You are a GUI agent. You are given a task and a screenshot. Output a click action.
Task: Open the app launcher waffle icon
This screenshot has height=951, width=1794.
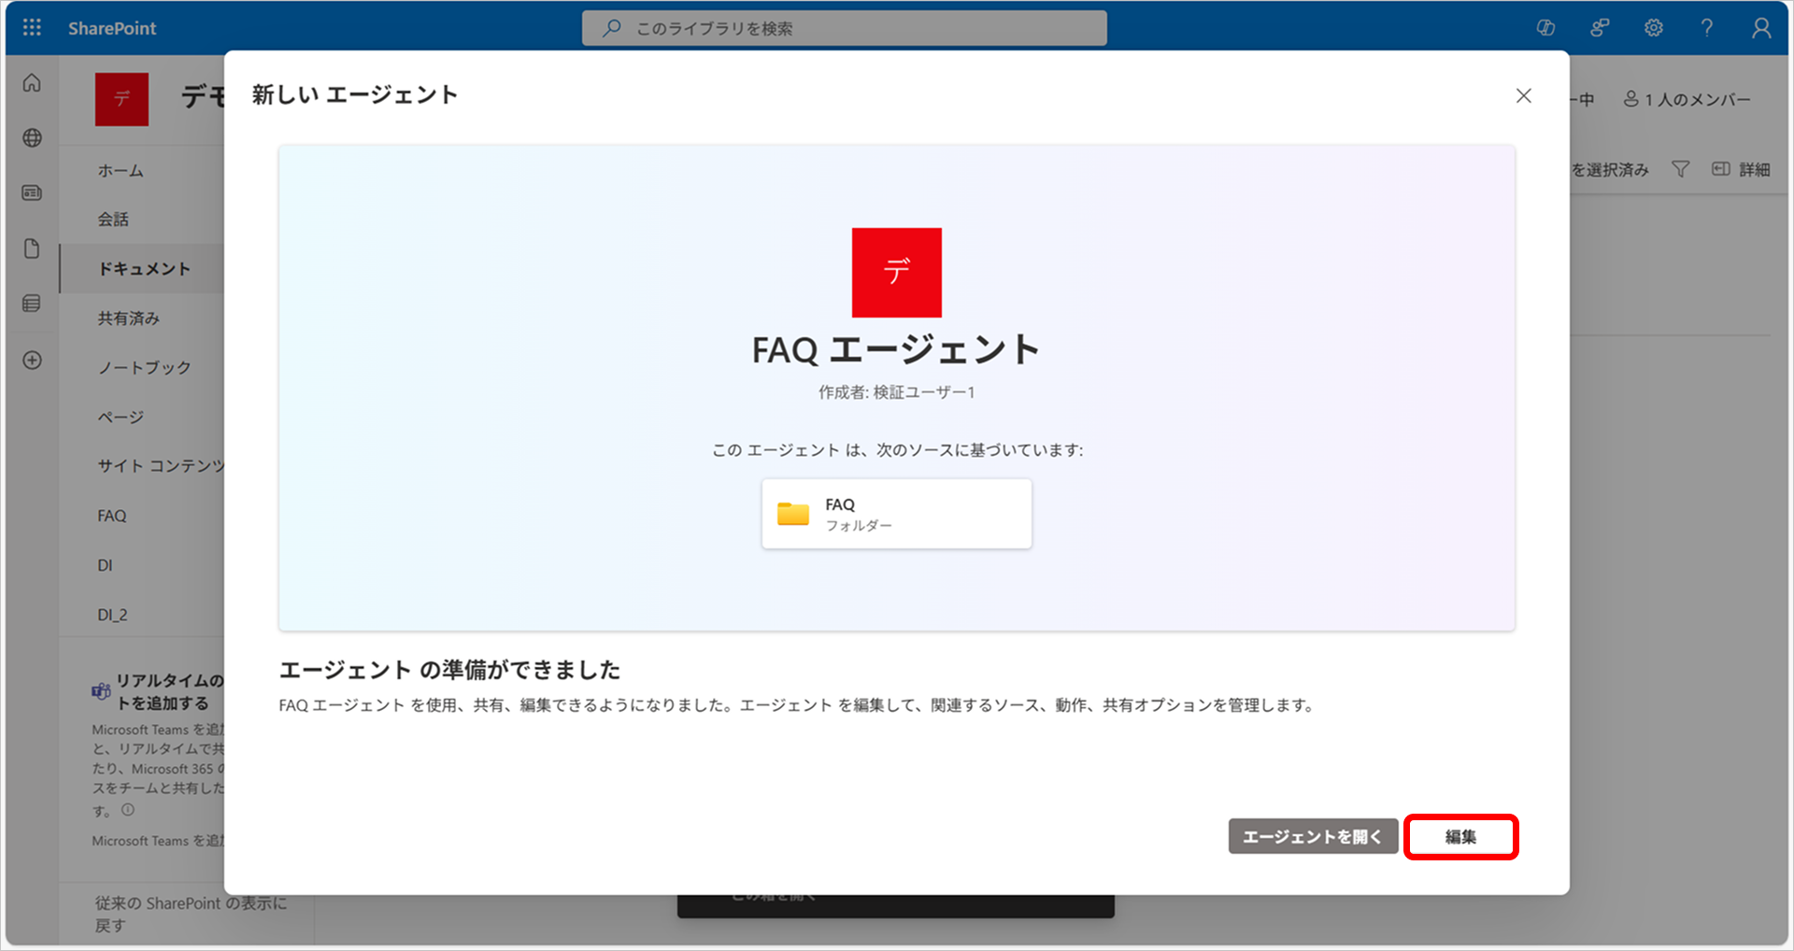(32, 27)
